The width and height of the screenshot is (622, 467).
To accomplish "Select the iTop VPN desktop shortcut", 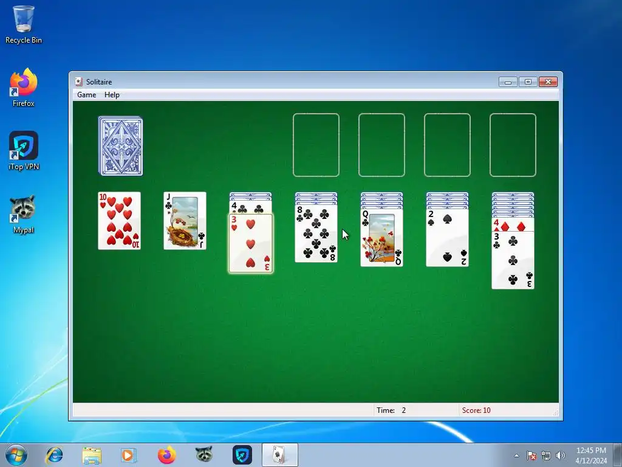I will tap(24, 151).
